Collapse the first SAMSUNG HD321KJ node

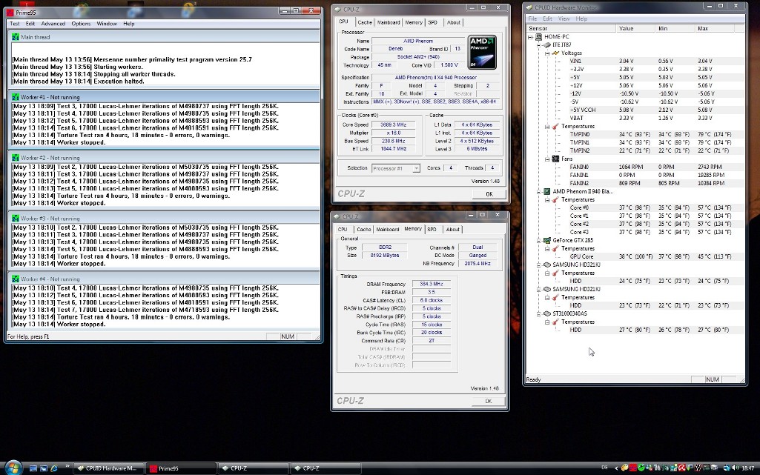point(539,265)
